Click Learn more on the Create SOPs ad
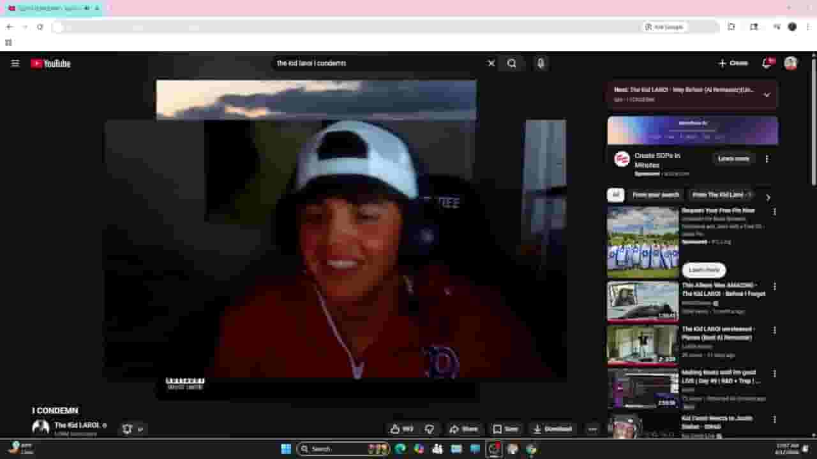Image resolution: width=817 pixels, height=459 pixels. [733, 159]
